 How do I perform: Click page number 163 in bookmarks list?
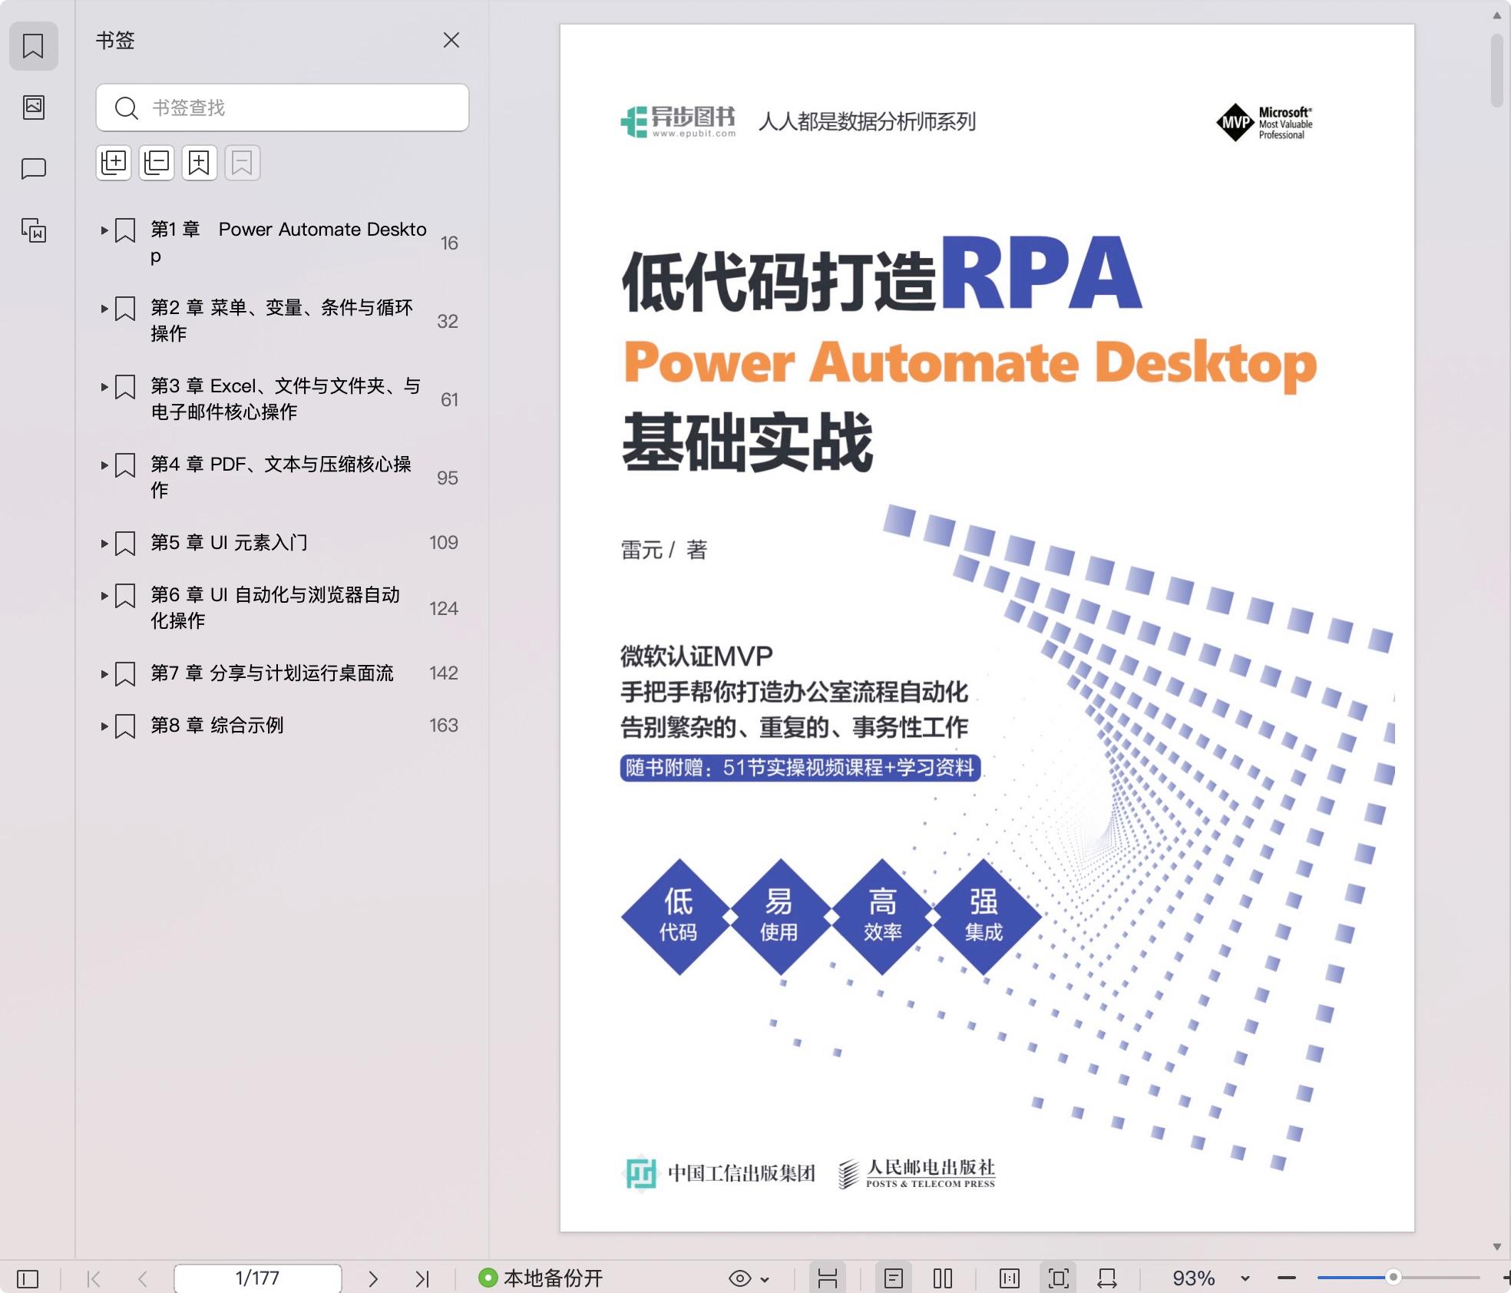[443, 726]
